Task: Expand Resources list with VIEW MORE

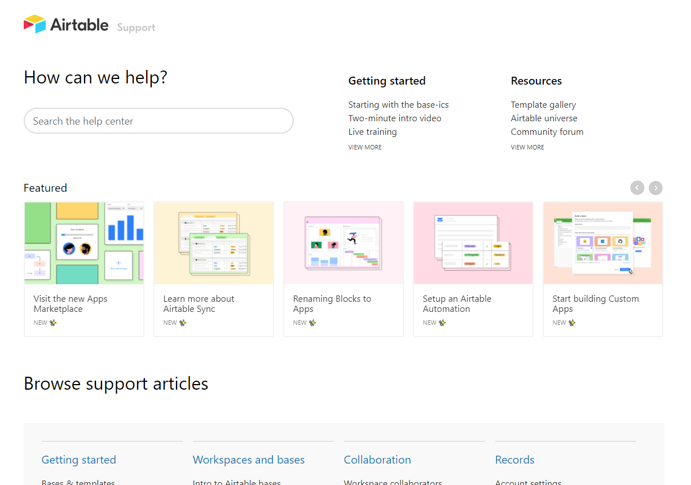Action: (x=527, y=147)
